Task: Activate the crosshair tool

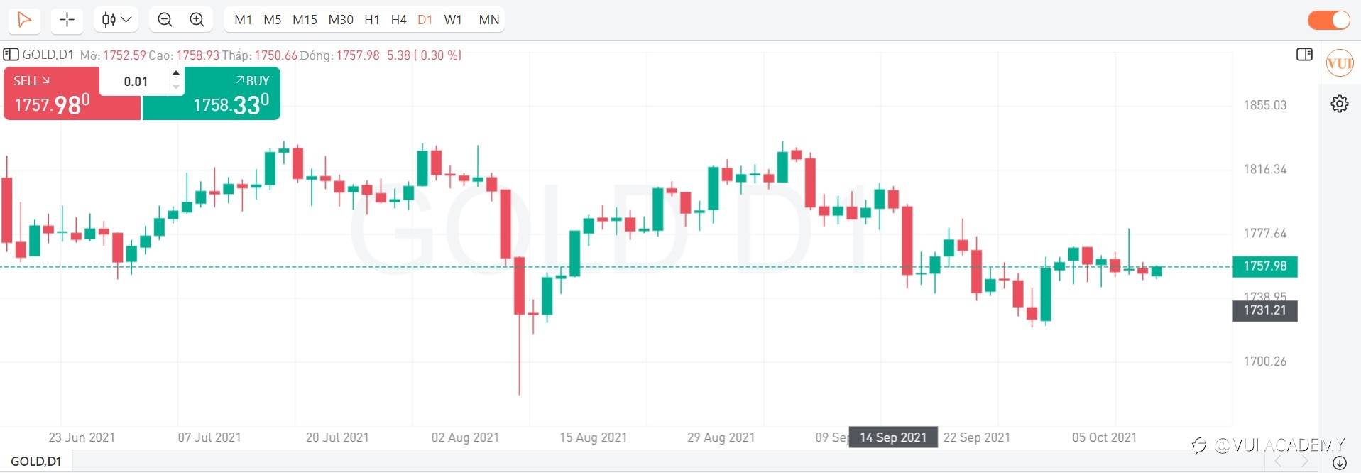Action: pos(67,19)
